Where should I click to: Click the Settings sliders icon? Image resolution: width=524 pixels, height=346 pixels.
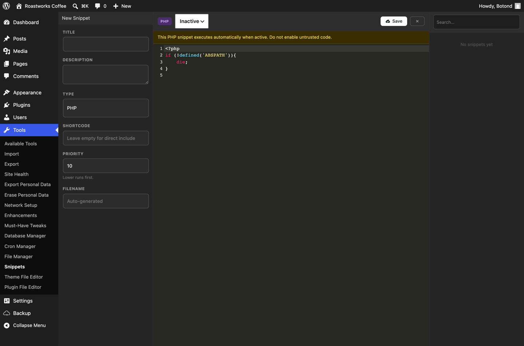point(7,301)
